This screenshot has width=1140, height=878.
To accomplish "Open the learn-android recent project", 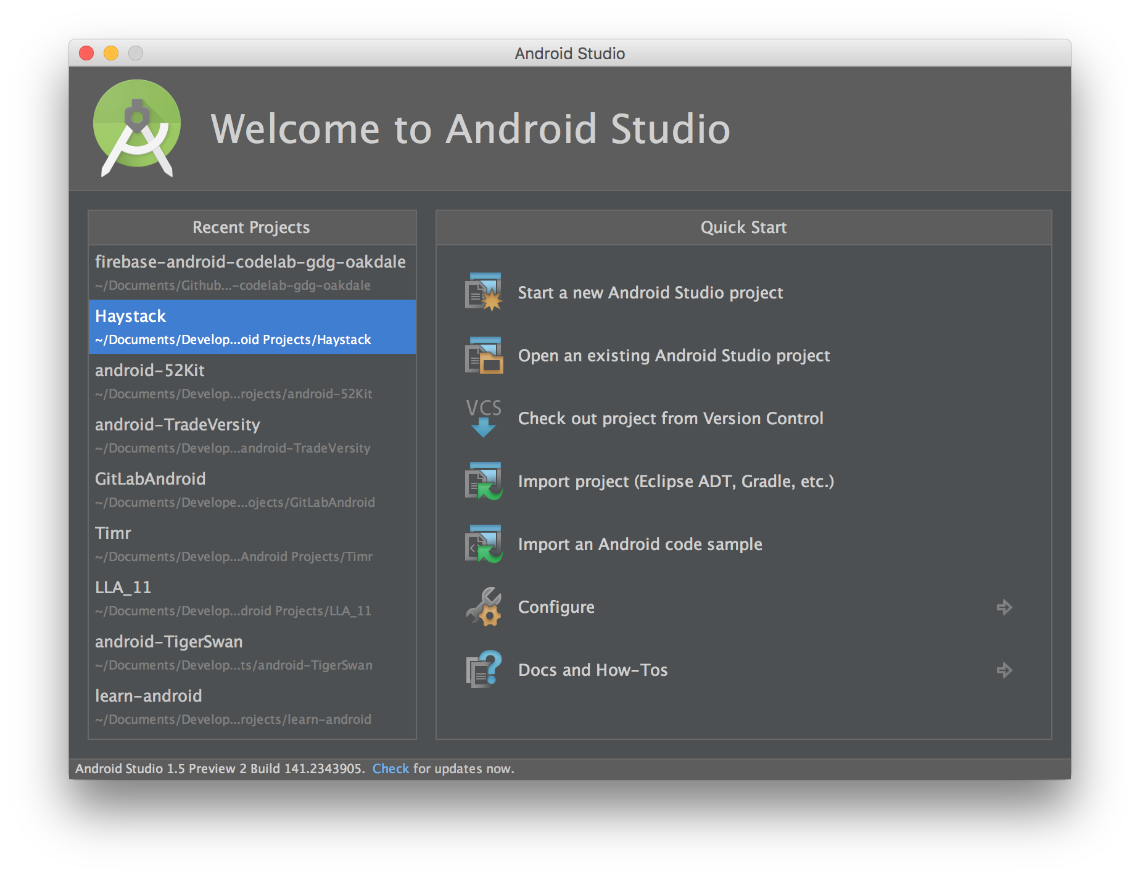I will click(252, 707).
